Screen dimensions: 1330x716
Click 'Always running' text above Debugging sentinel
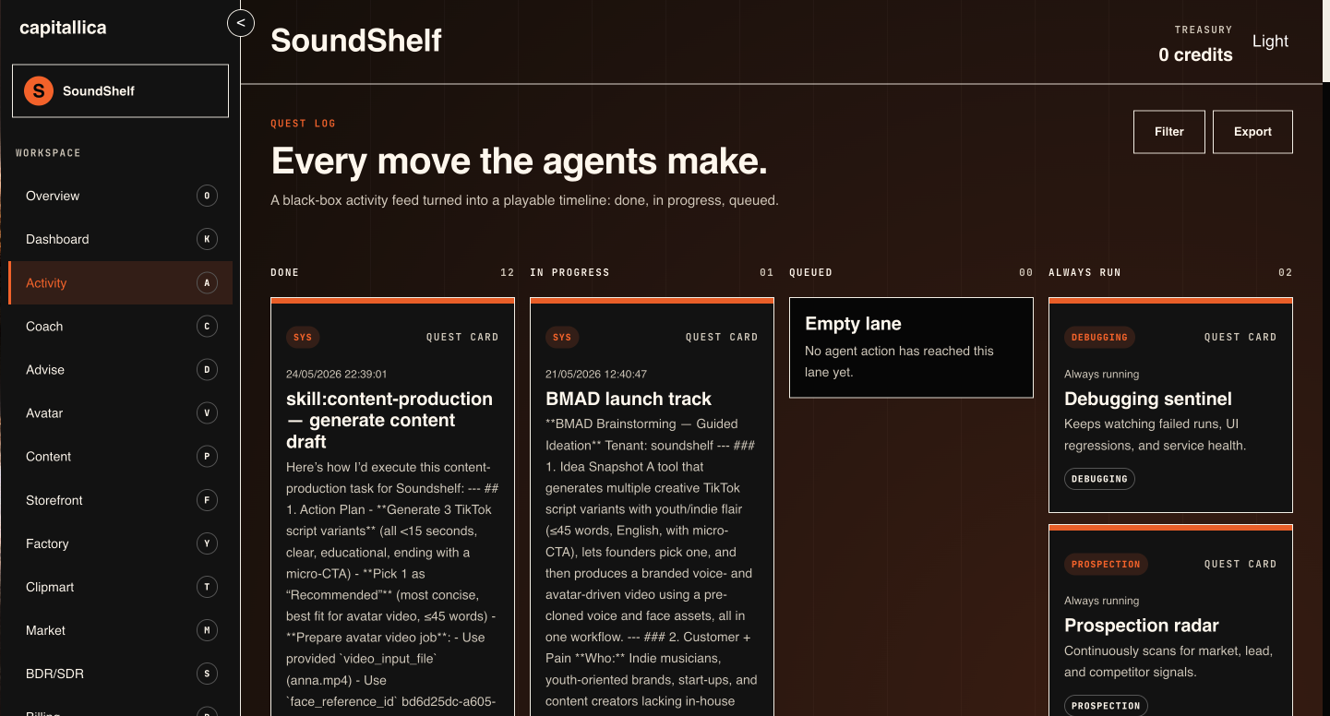point(1101,375)
